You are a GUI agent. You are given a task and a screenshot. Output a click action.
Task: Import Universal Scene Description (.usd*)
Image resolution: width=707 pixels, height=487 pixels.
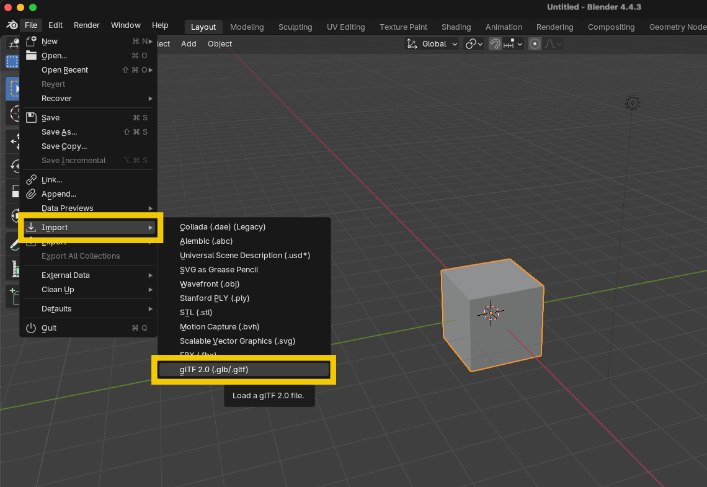click(244, 256)
